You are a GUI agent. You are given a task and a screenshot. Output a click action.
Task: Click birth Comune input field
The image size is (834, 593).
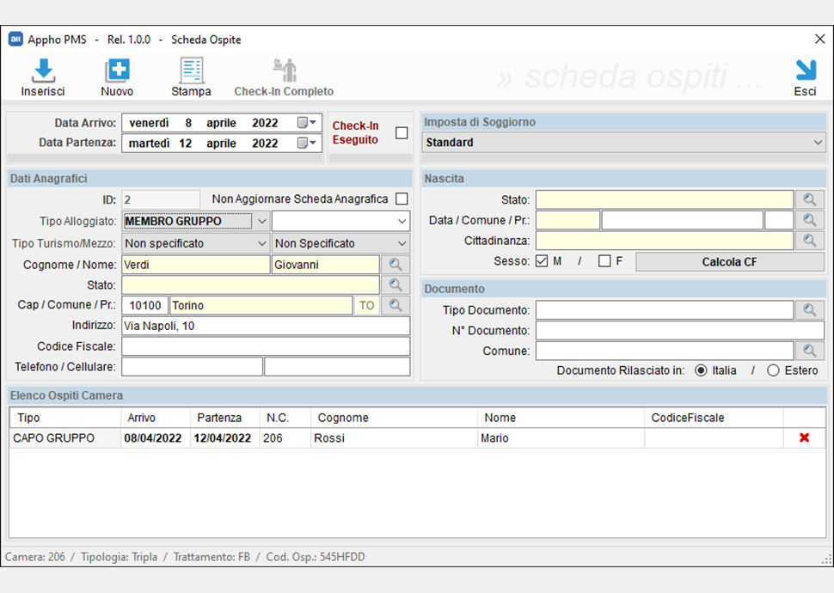(683, 220)
